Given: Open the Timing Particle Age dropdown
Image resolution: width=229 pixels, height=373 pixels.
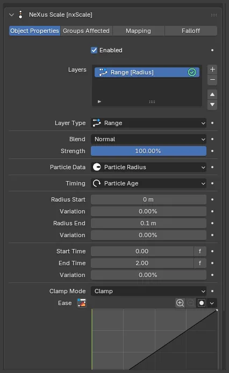Looking at the screenshot, I should (148, 183).
